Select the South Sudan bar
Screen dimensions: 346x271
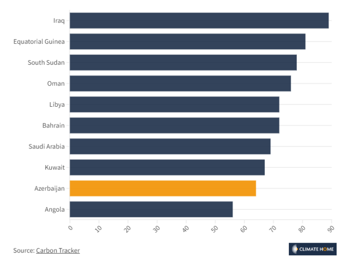(183, 63)
